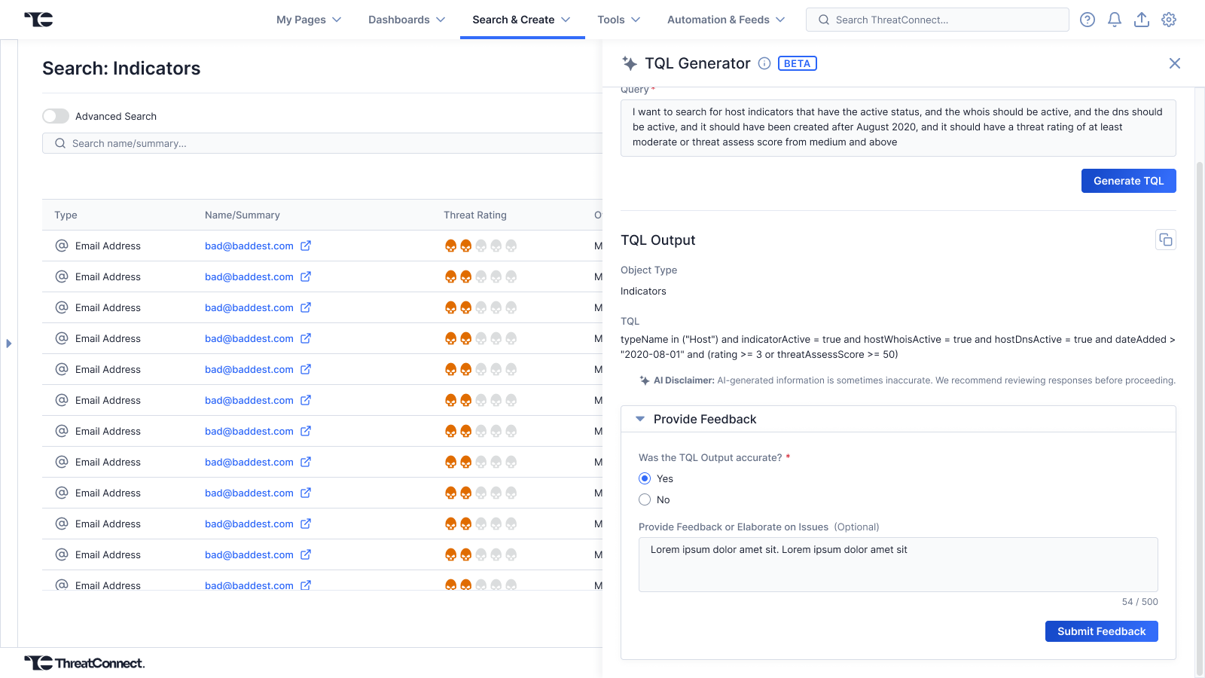Viewport: 1205px width, 678px height.
Task: Click the ThreatConnect logo at top left
Action: [x=38, y=20]
